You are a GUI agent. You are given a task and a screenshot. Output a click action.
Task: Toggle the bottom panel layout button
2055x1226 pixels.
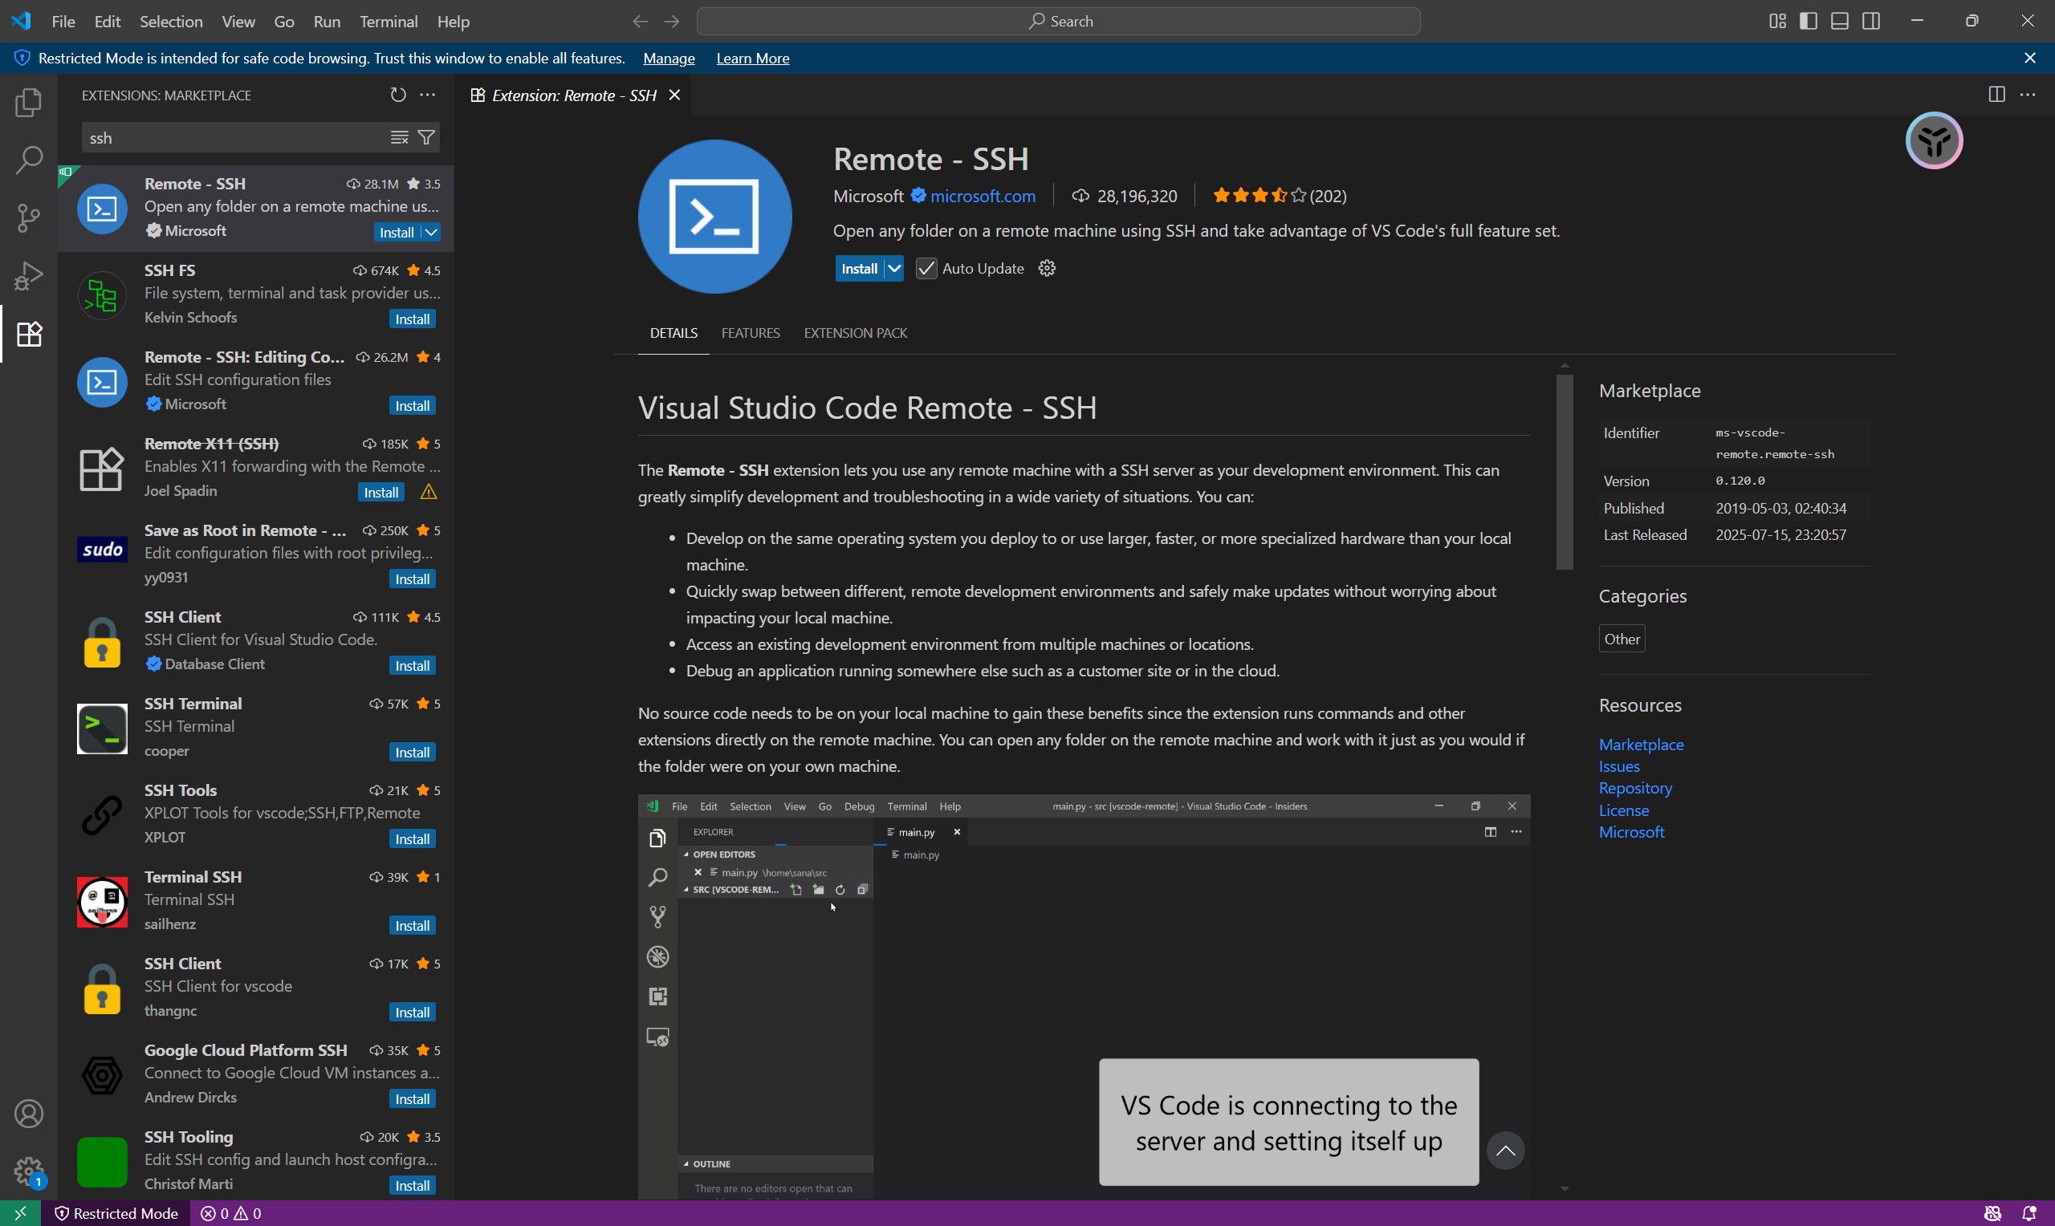pos(1839,22)
